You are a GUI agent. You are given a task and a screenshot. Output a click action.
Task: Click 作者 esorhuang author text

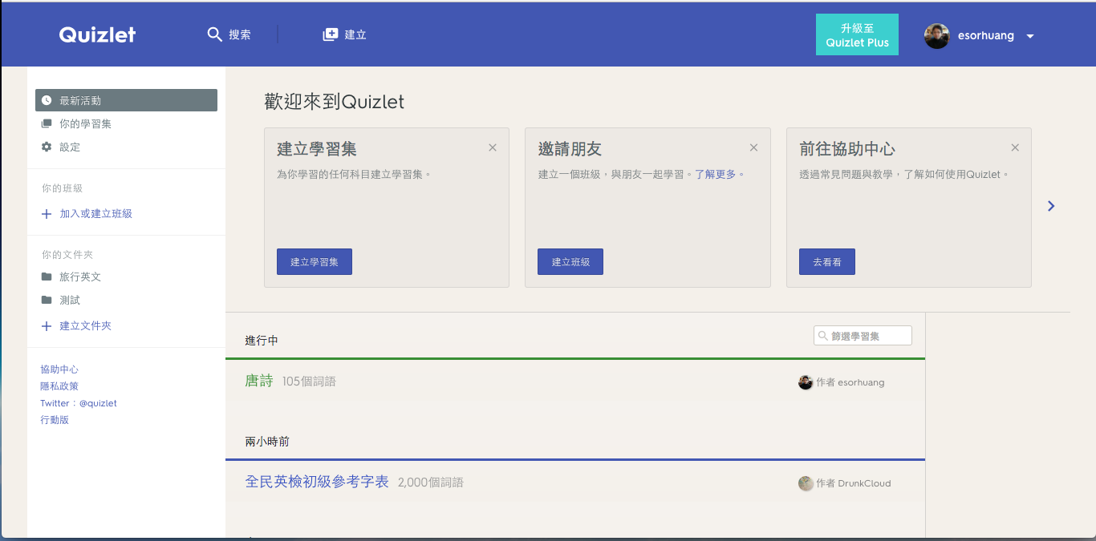pyautogui.click(x=850, y=382)
